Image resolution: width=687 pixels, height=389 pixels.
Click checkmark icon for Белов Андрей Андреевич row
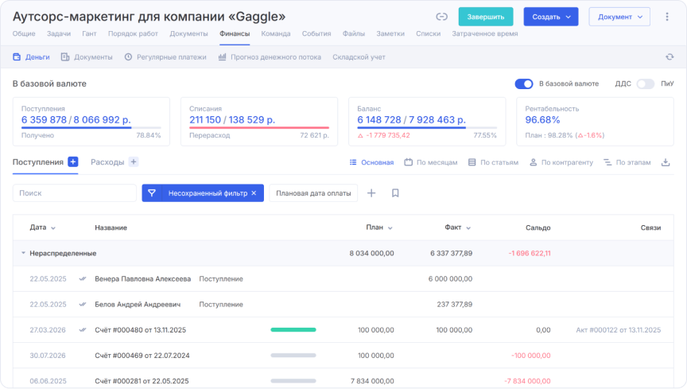click(83, 305)
